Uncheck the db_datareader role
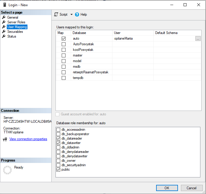206x194 pixels. coord(58,138)
